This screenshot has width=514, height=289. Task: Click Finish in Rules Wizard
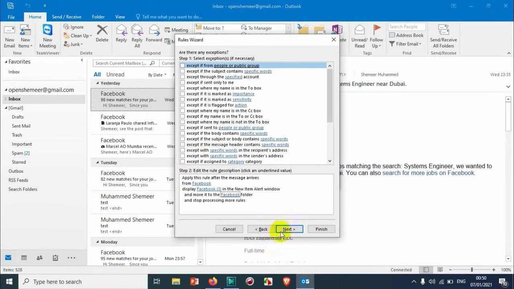pyautogui.click(x=321, y=229)
